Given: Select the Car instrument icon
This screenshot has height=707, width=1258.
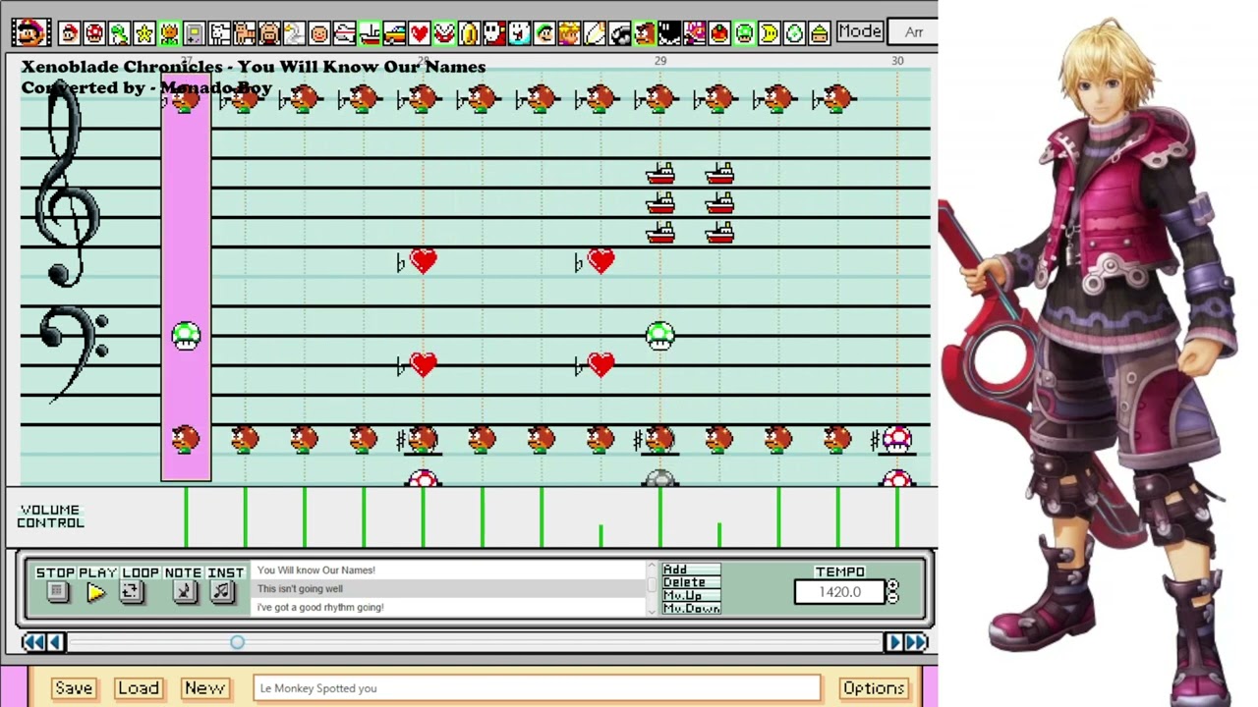Looking at the screenshot, I should click(394, 33).
